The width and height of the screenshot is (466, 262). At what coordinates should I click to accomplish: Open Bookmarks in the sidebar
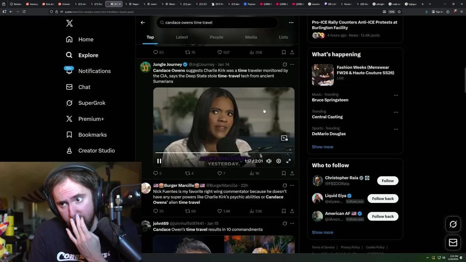coord(86,135)
